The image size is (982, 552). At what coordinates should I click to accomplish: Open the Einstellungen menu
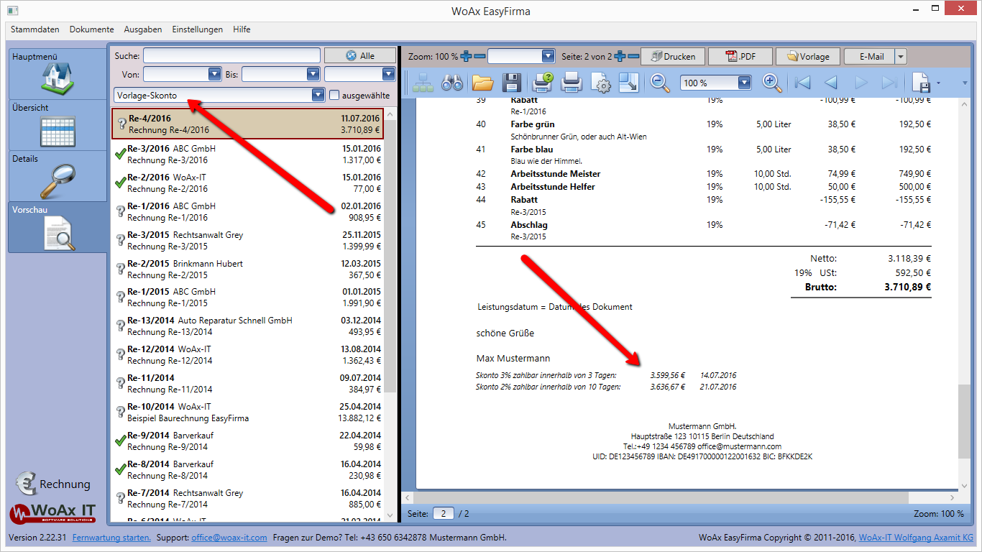click(x=197, y=29)
